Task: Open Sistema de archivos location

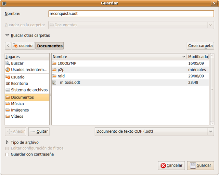Action: click(29, 90)
